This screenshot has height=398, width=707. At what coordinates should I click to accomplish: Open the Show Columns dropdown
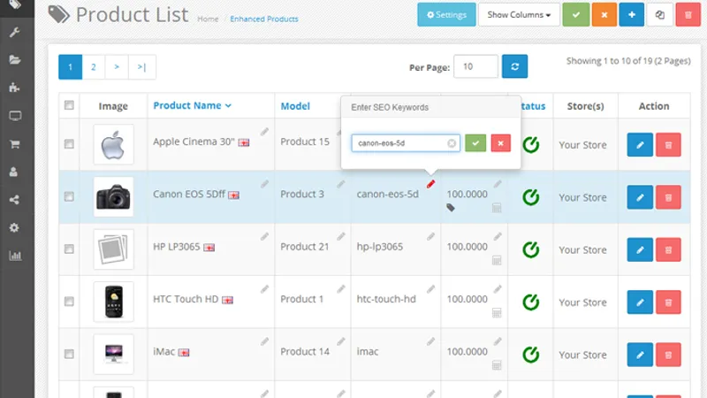pos(519,15)
